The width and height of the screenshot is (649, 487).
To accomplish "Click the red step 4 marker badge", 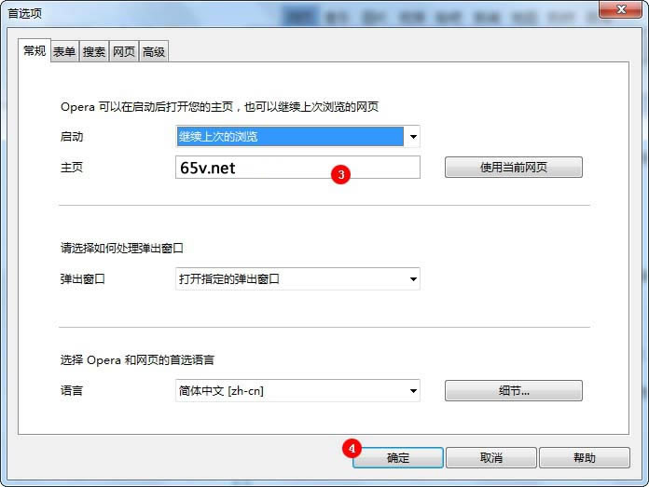I will click(x=352, y=449).
